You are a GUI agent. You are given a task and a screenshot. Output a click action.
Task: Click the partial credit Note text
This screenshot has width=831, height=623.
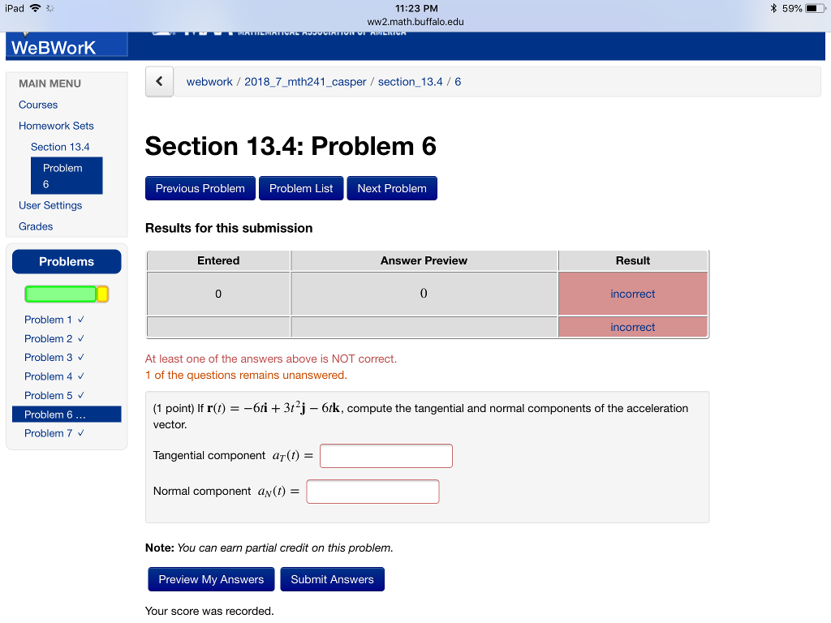pos(269,548)
